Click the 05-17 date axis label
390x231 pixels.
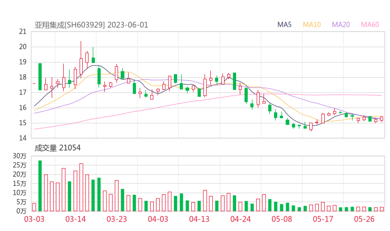[x=323, y=219]
